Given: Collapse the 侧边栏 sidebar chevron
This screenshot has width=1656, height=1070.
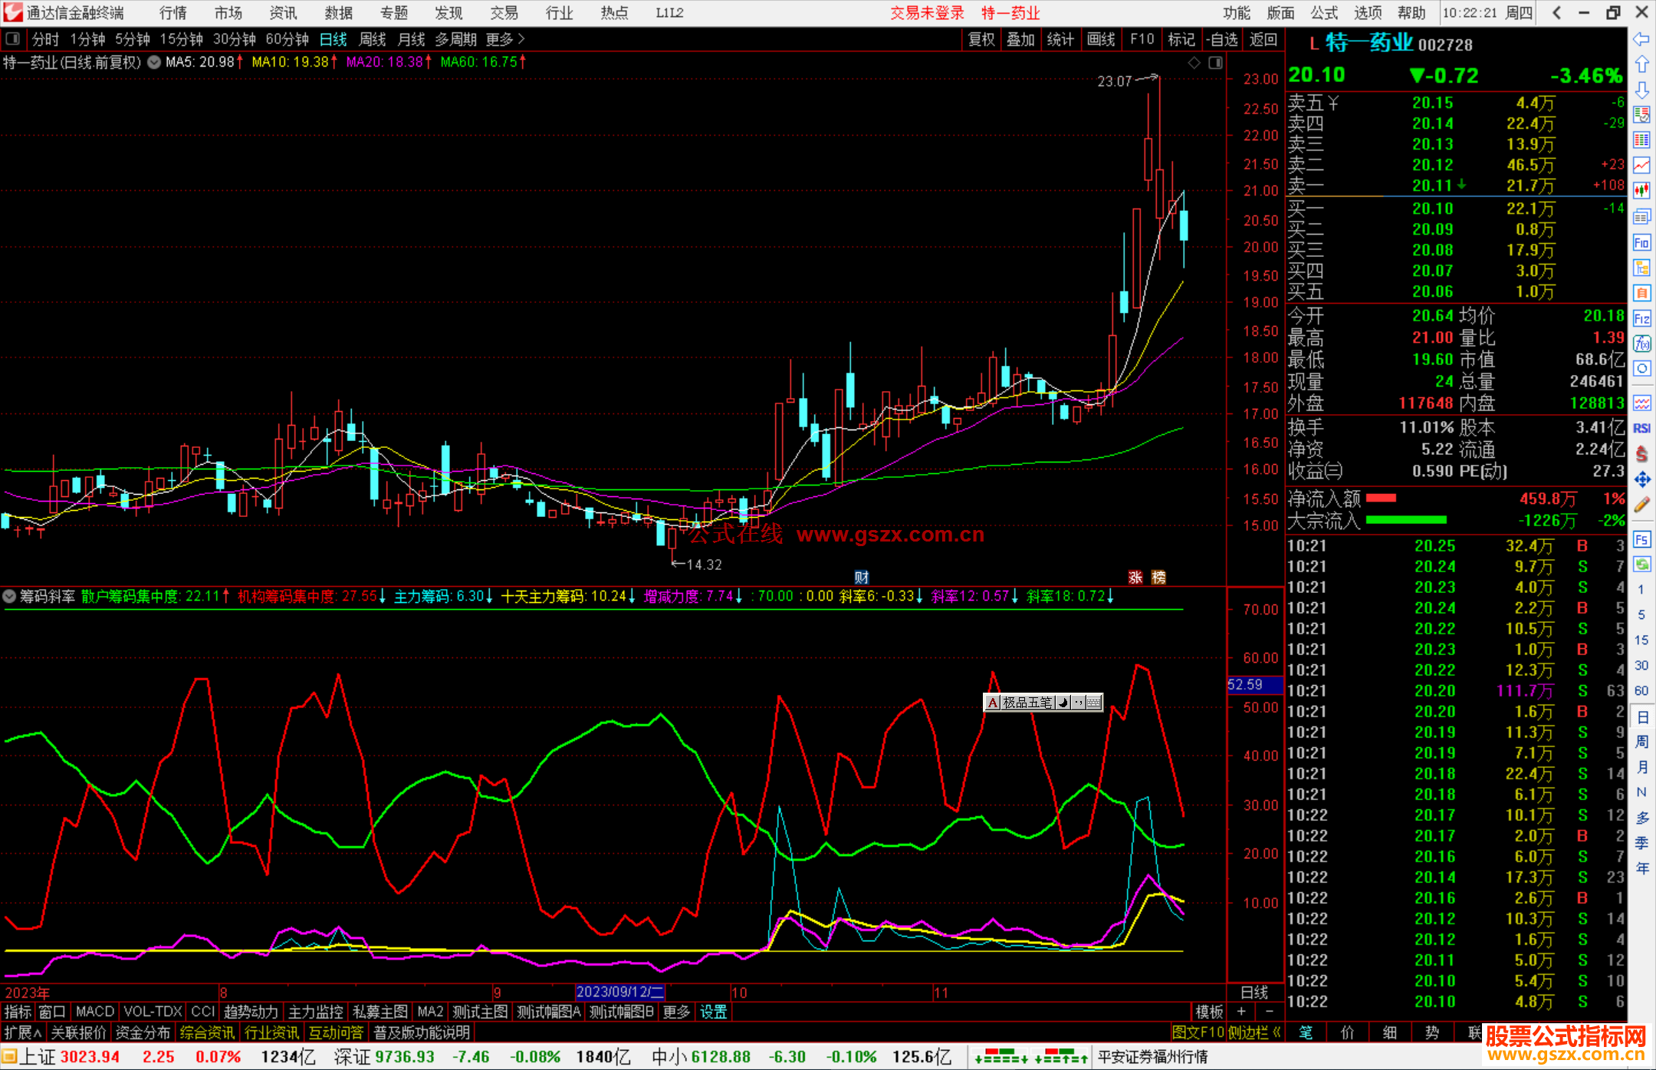Looking at the screenshot, I should pos(1276,1032).
